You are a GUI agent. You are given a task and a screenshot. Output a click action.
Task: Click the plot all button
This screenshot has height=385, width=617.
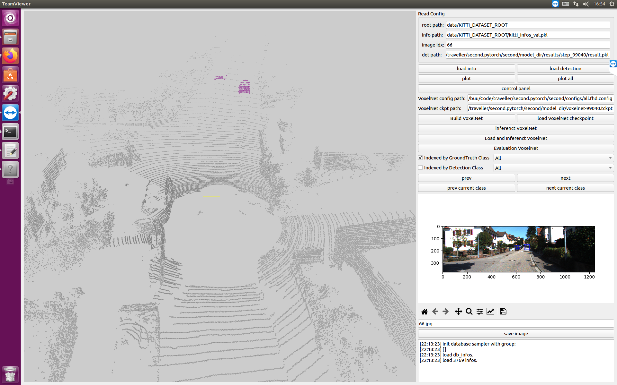tap(565, 79)
